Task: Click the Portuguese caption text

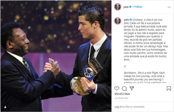Action: 146,40
